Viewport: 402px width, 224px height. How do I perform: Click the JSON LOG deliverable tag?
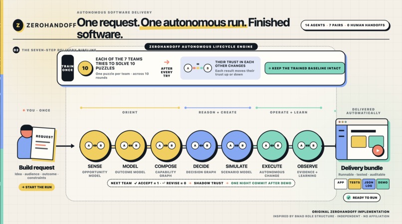[x=369, y=184]
